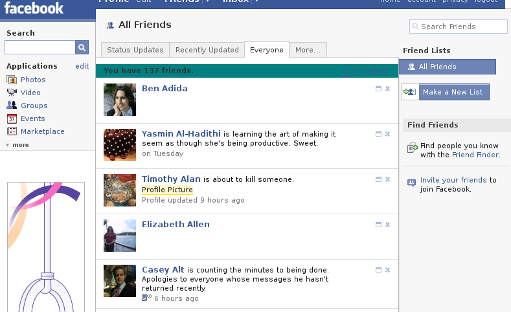Expand the more applications arrow
This screenshot has width=511, height=312.
pyautogui.click(x=7, y=145)
